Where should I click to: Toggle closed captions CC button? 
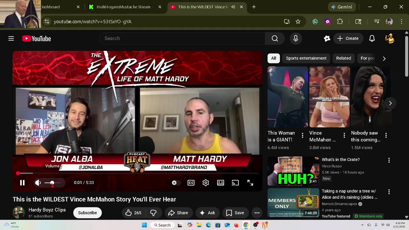pos(191,183)
